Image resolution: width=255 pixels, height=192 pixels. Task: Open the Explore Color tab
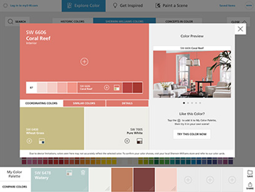click(x=83, y=6)
